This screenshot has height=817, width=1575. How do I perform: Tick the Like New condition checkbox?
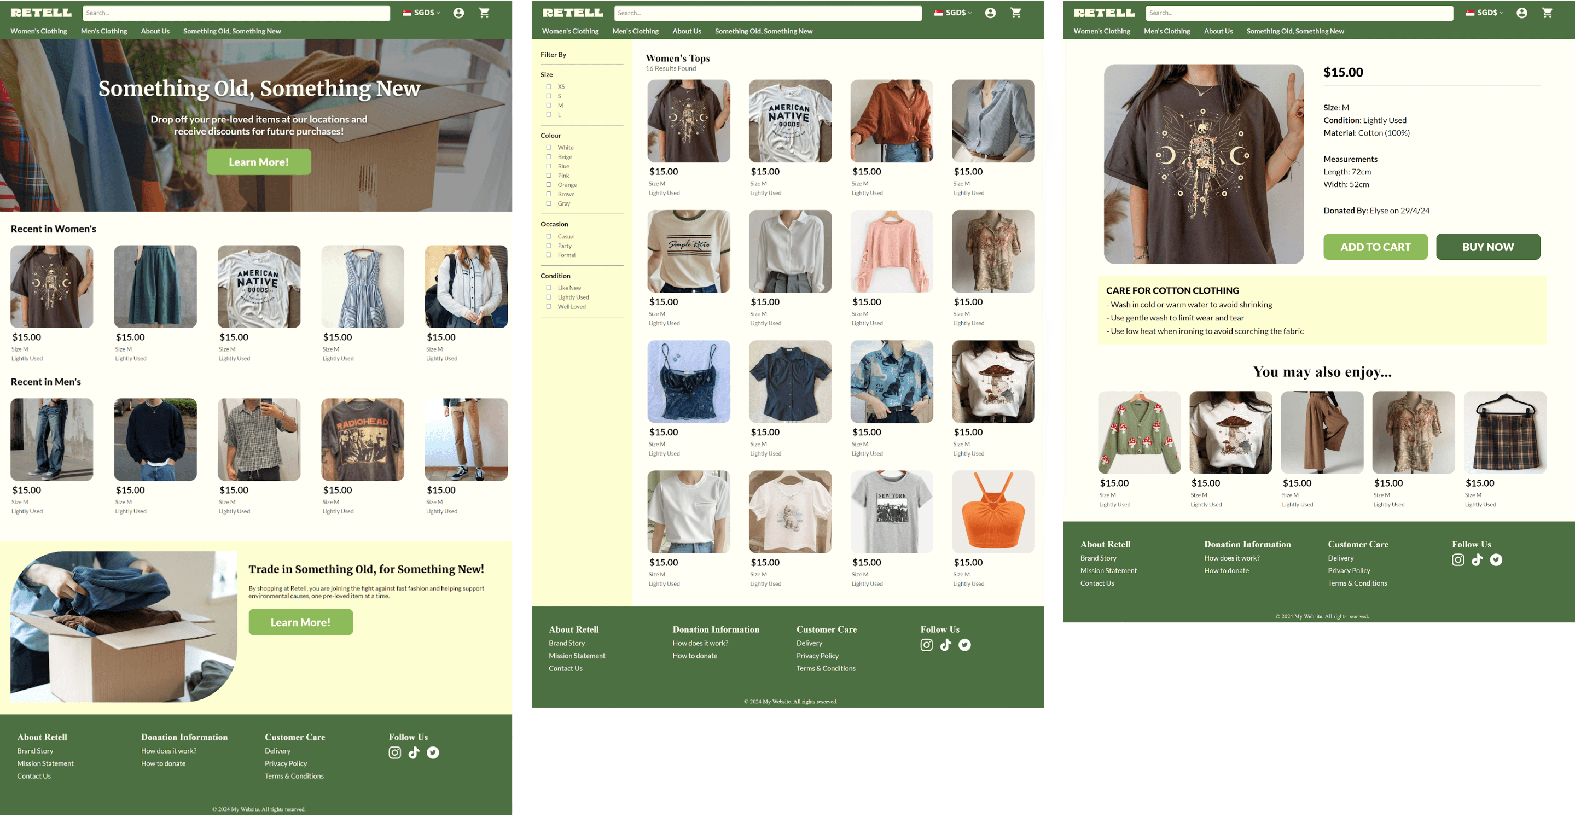[549, 288]
